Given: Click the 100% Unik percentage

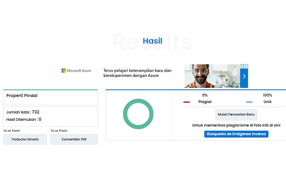Looking at the screenshot, I should pos(267,95).
